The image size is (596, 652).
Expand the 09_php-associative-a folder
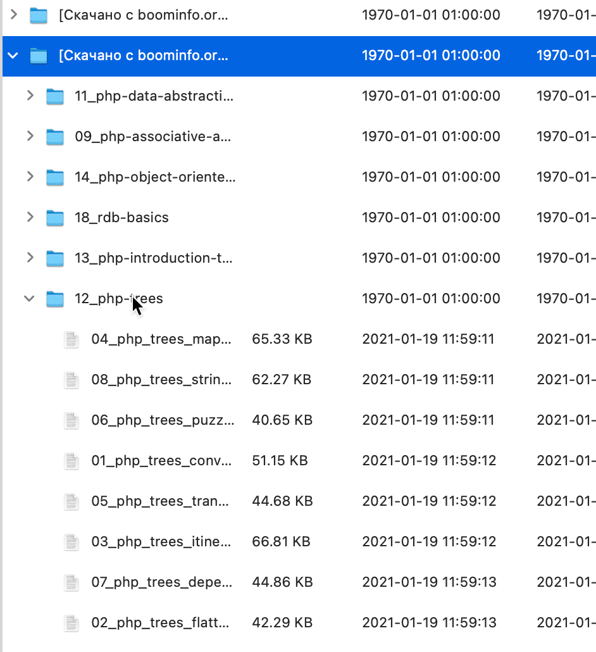click(x=30, y=137)
